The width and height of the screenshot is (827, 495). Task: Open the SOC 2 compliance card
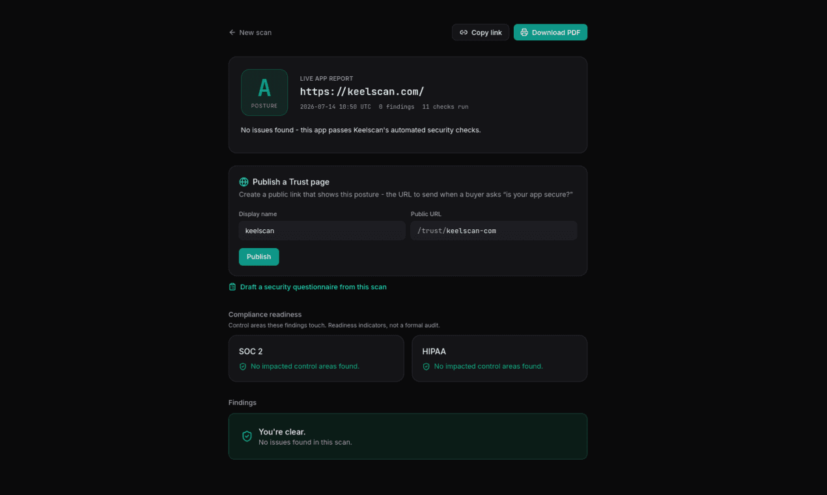click(316, 358)
